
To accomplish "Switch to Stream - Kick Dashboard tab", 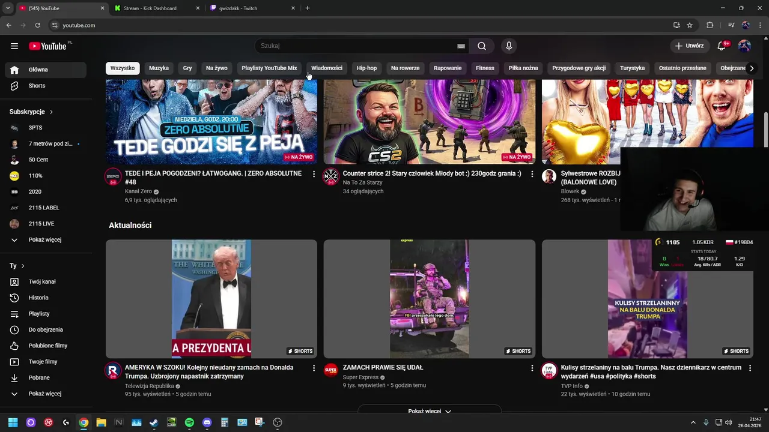I will [156, 8].
